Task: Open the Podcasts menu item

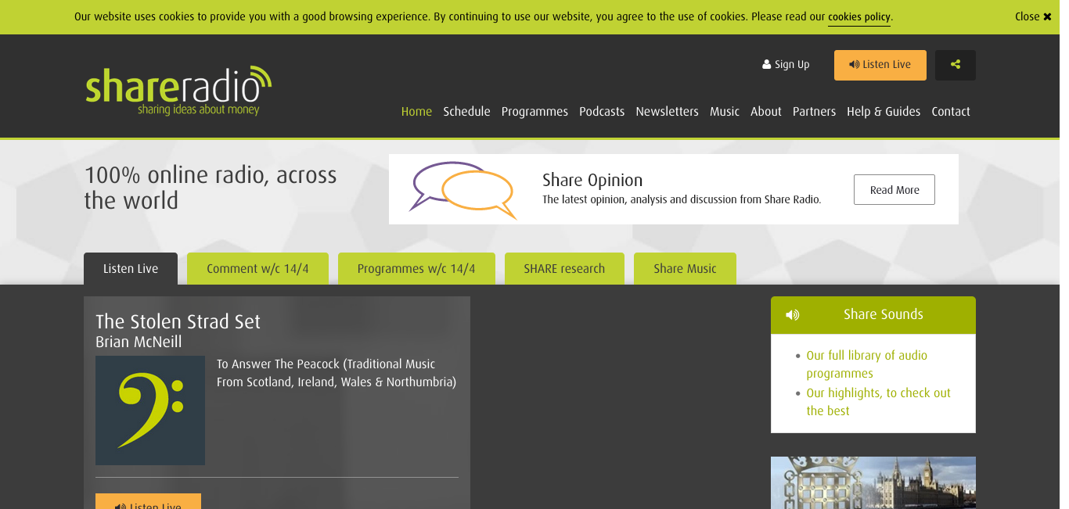Action: tap(602, 112)
